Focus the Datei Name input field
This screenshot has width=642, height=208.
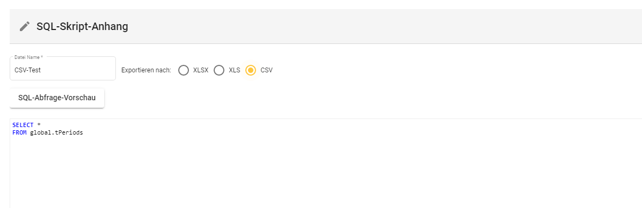click(x=63, y=69)
